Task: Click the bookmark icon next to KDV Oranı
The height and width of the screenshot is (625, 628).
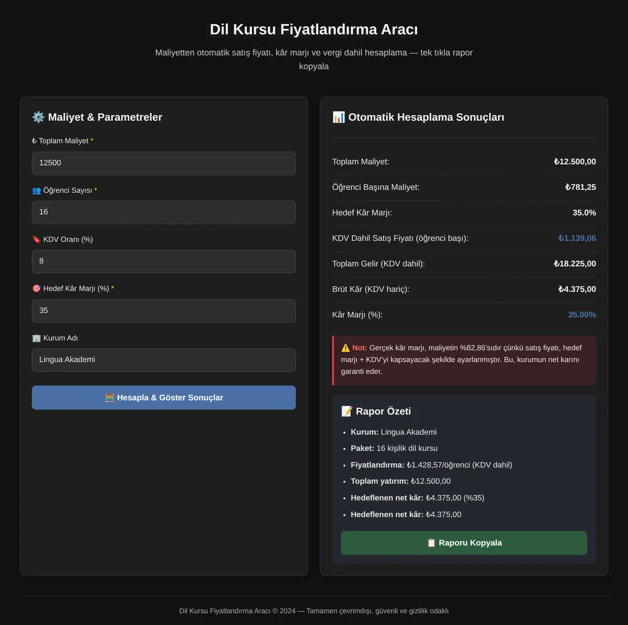Action: coord(36,240)
